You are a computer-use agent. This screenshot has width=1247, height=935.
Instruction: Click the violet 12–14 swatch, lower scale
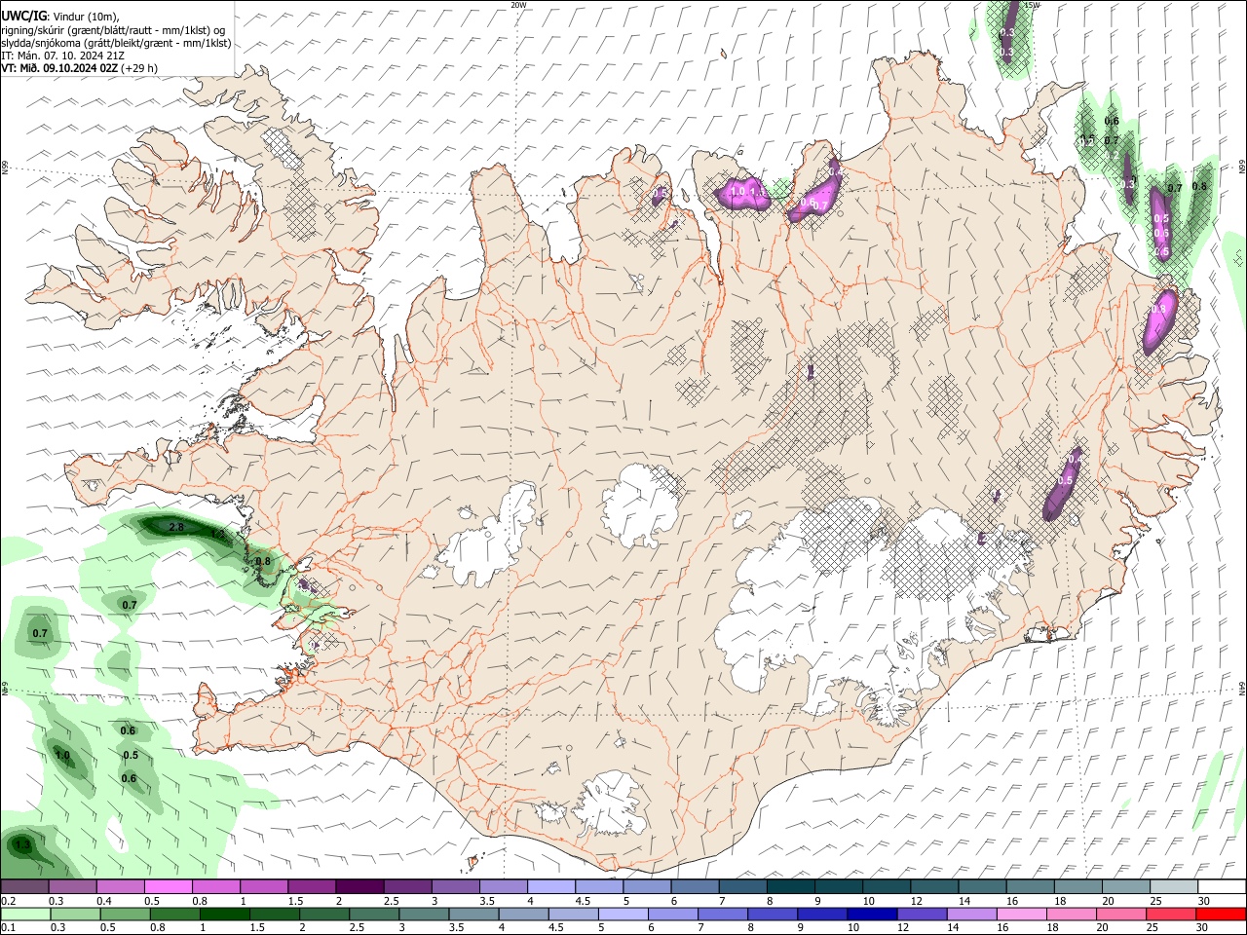[x=923, y=914]
